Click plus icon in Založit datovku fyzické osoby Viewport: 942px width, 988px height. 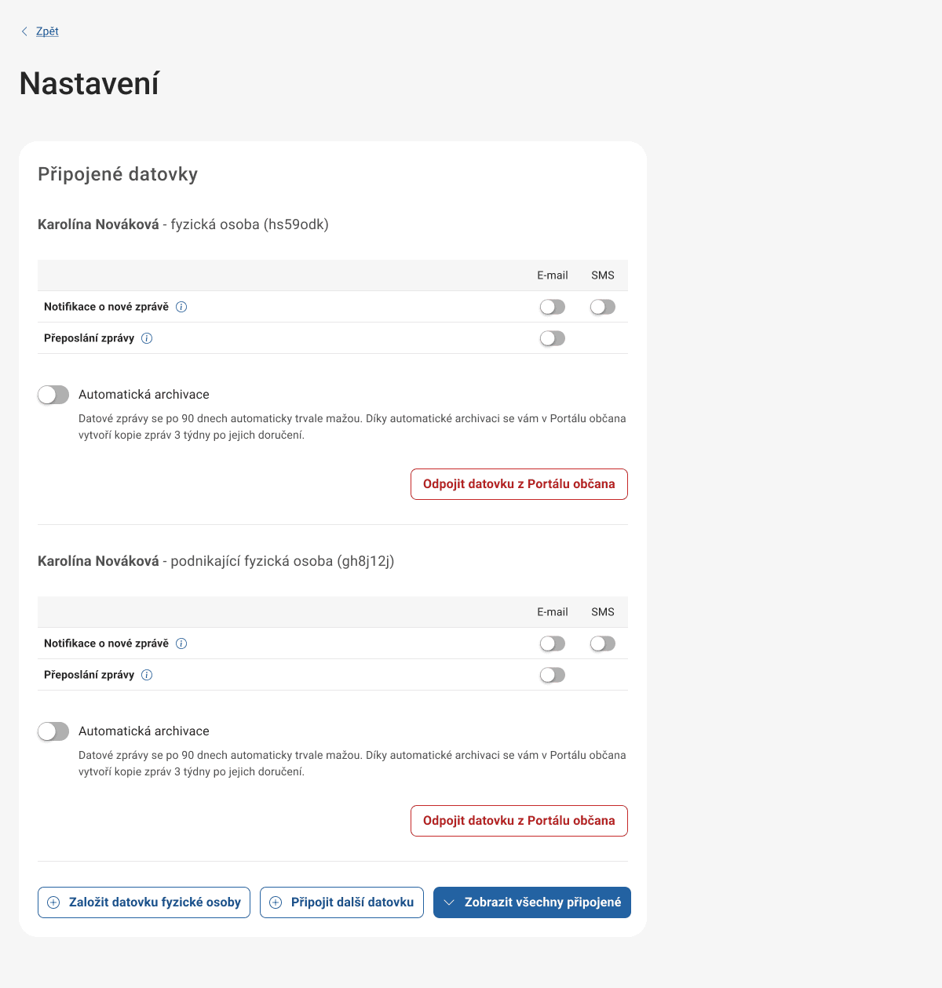53,902
